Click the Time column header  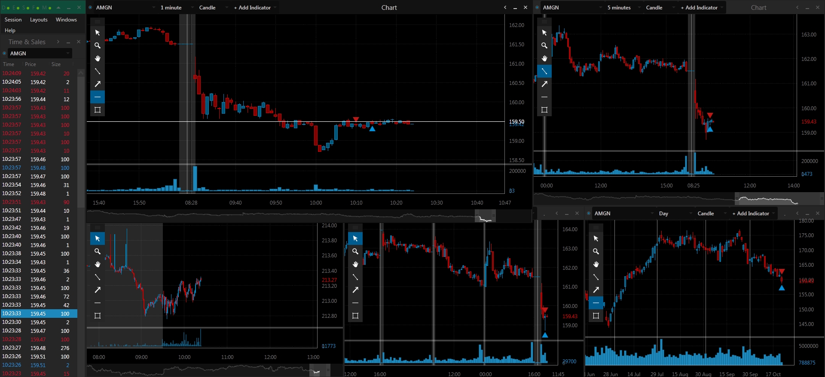[9, 64]
